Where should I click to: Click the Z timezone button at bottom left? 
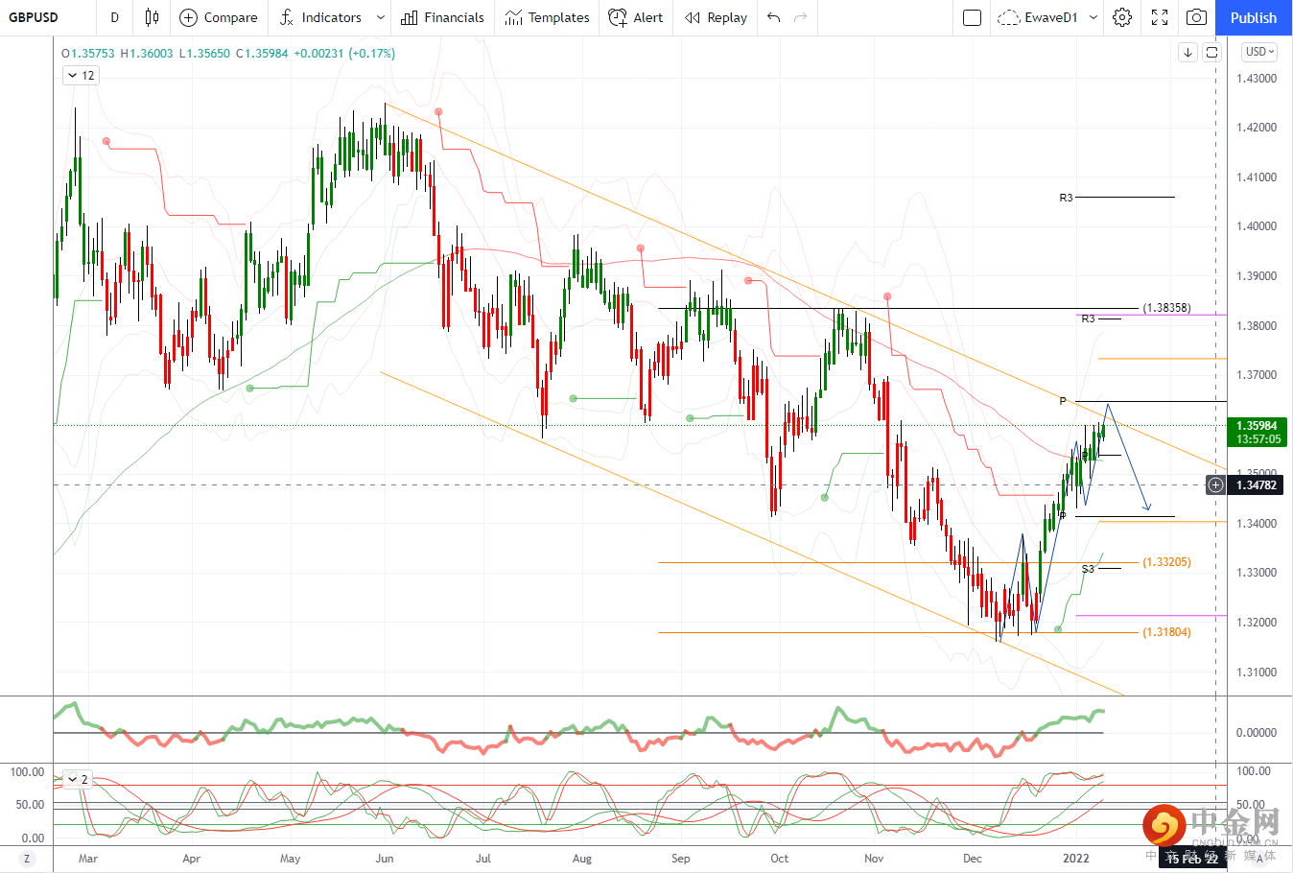pyautogui.click(x=27, y=859)
